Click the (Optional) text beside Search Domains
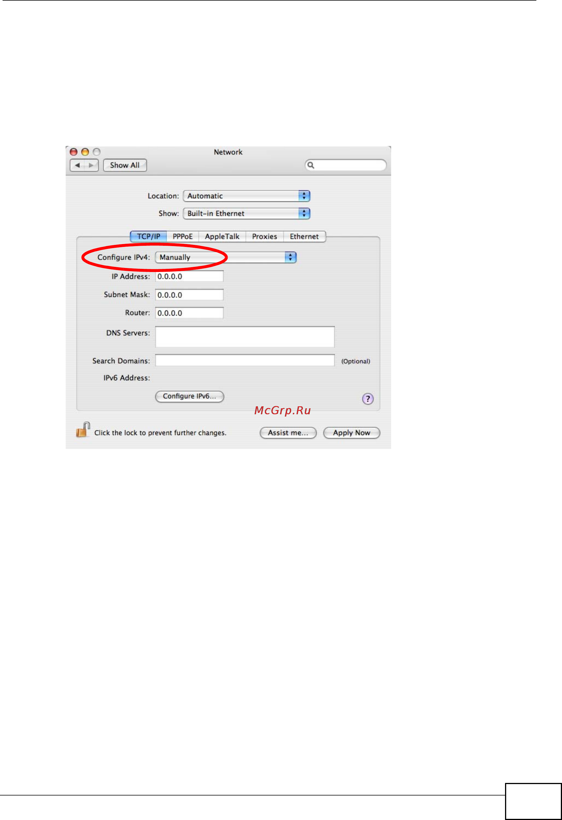 [356, 361]
